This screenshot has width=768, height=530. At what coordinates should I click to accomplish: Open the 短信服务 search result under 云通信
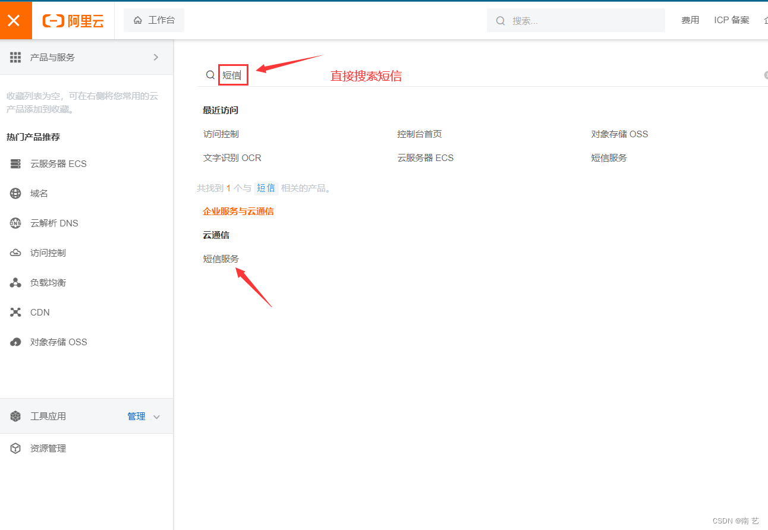tap(221, 259)
